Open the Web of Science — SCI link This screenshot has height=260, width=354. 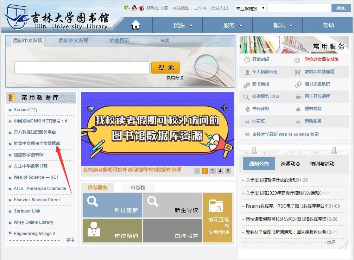click(36, 177)
